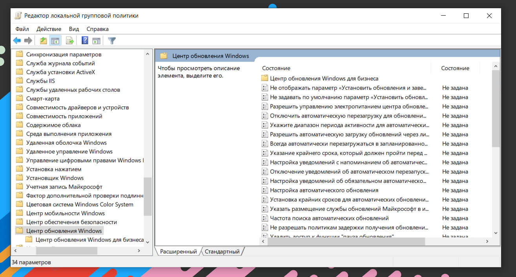Click the policy list scroll-up arrow

point(496,66)
